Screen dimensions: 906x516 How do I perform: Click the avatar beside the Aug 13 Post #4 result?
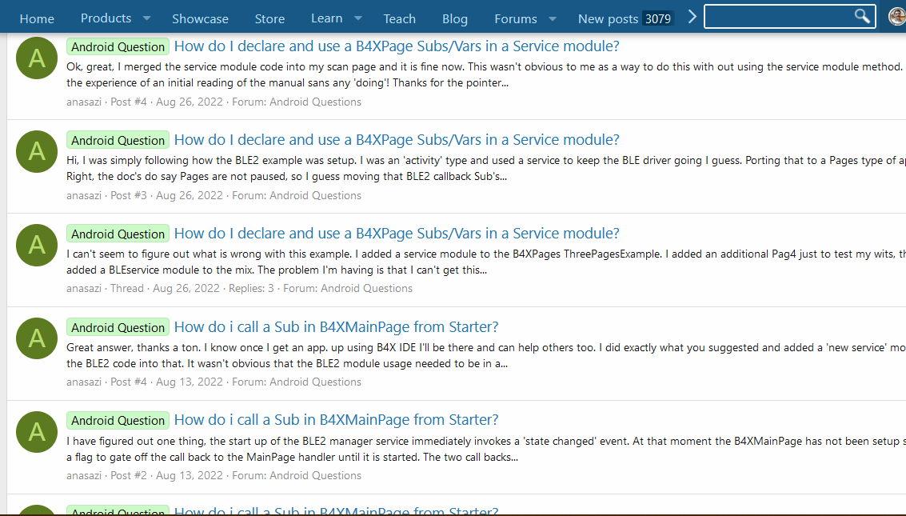(37, 338)
